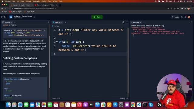Add a new tab beside Tutorial
This screenshot has width=194, height=109.
click(15, 22)
